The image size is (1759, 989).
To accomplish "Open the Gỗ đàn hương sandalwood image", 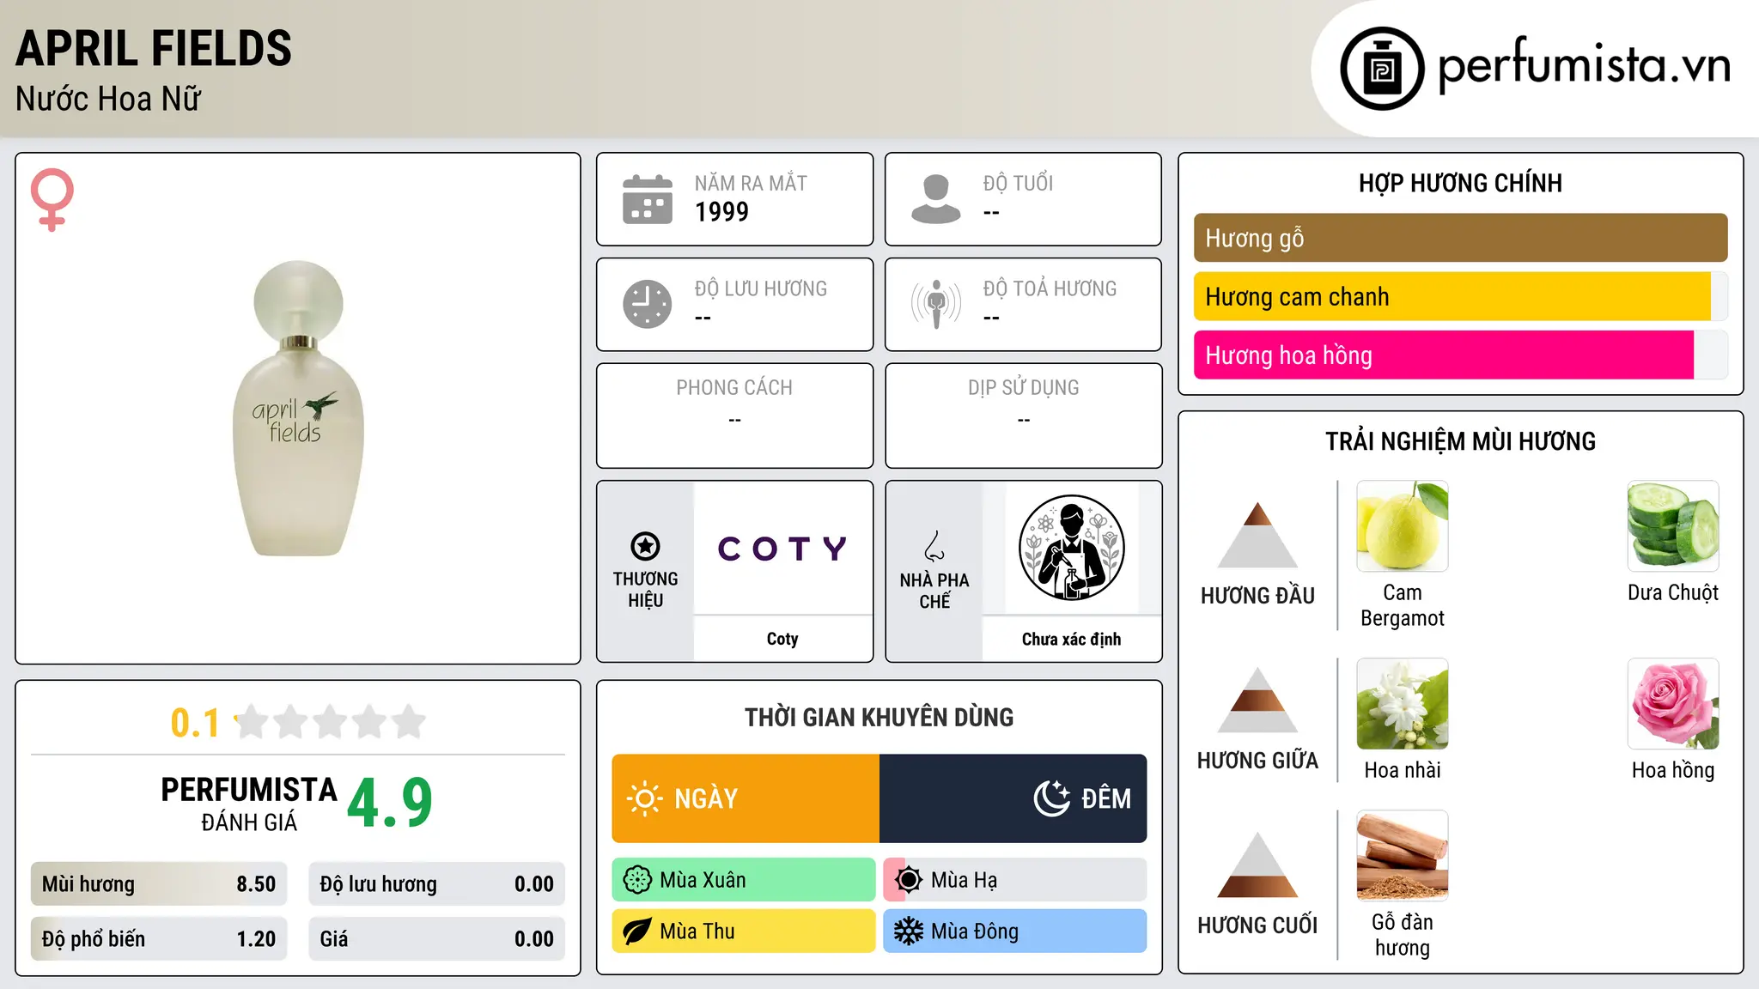I will pyautogui.click(x=1403, y=856).
